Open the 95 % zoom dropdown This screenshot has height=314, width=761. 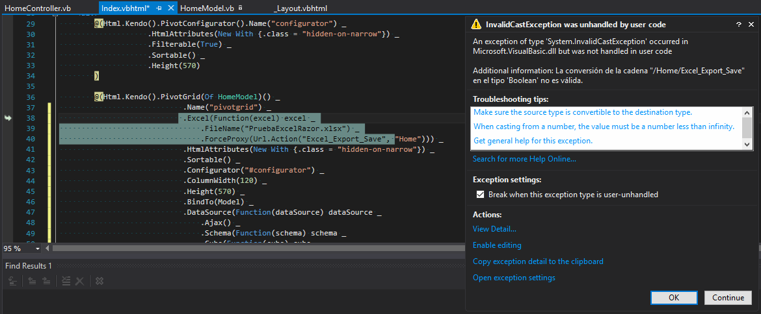click(38, 248)
